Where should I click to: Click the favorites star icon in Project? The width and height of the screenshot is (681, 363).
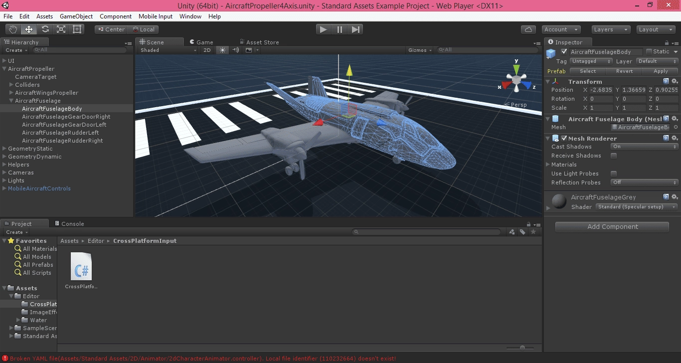click(533, 232)
